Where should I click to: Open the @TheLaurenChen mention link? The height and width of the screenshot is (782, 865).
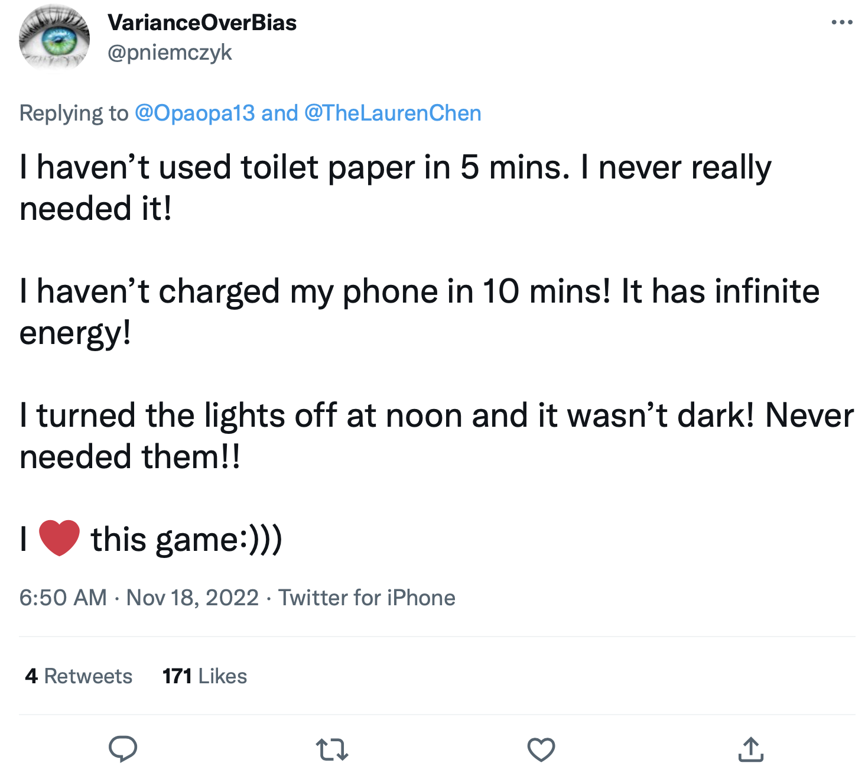click(x=392, y=113)
